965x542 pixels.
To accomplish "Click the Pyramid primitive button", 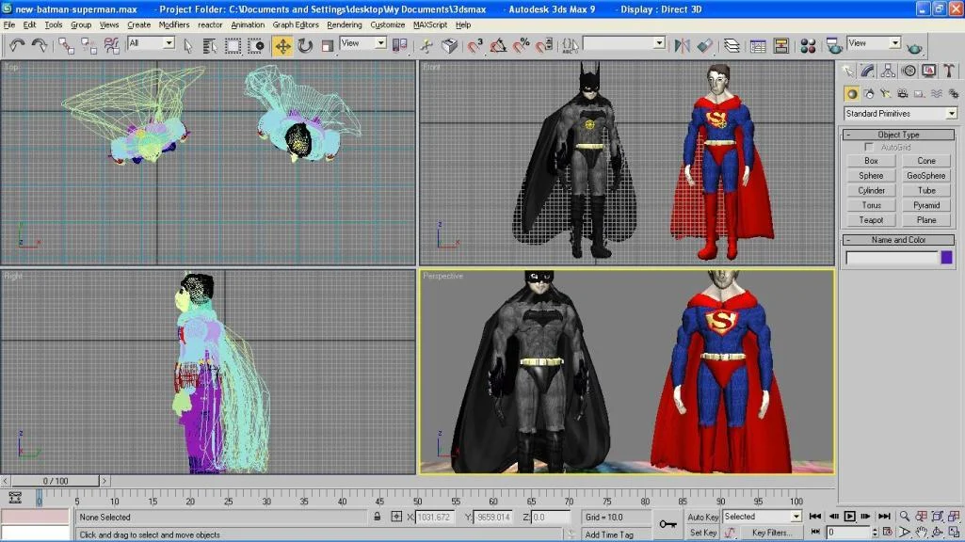I will point(926,205).
